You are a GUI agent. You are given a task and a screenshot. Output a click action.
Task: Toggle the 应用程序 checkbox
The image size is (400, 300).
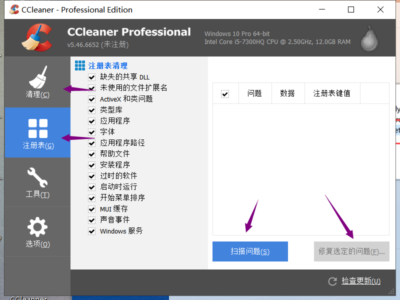[x=92, y=121]
